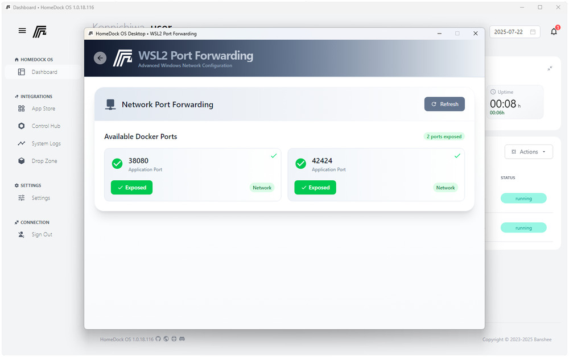Click the System Logs chart line icon
Viewport: 569px width, 357px height.
pyautogui.click(x=22, y=143)
